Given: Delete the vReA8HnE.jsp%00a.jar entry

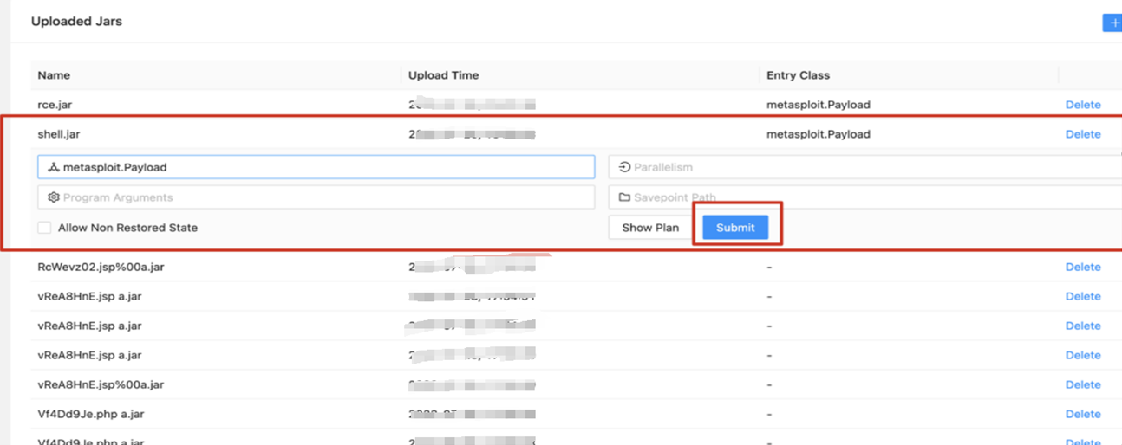Looking at the screenshot, I should (x=1083, y=384).
